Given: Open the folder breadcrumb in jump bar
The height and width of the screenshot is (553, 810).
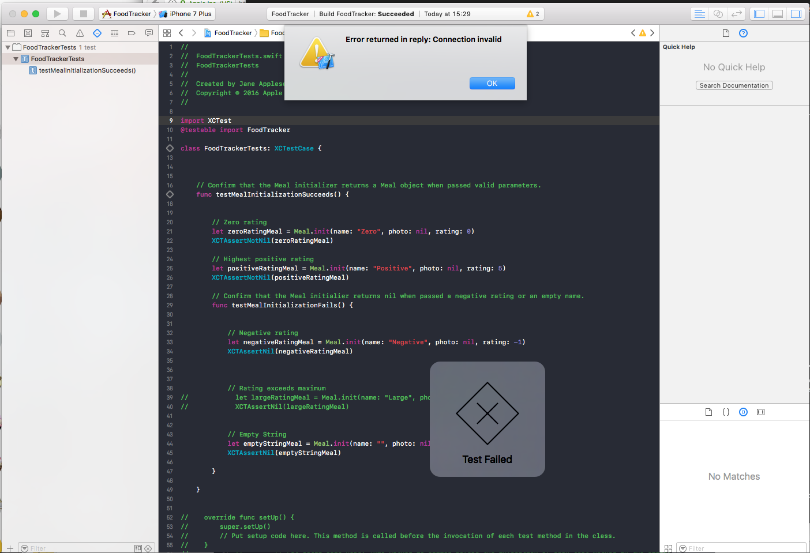Looking at the screenshot, I should (x=272, y=33).
